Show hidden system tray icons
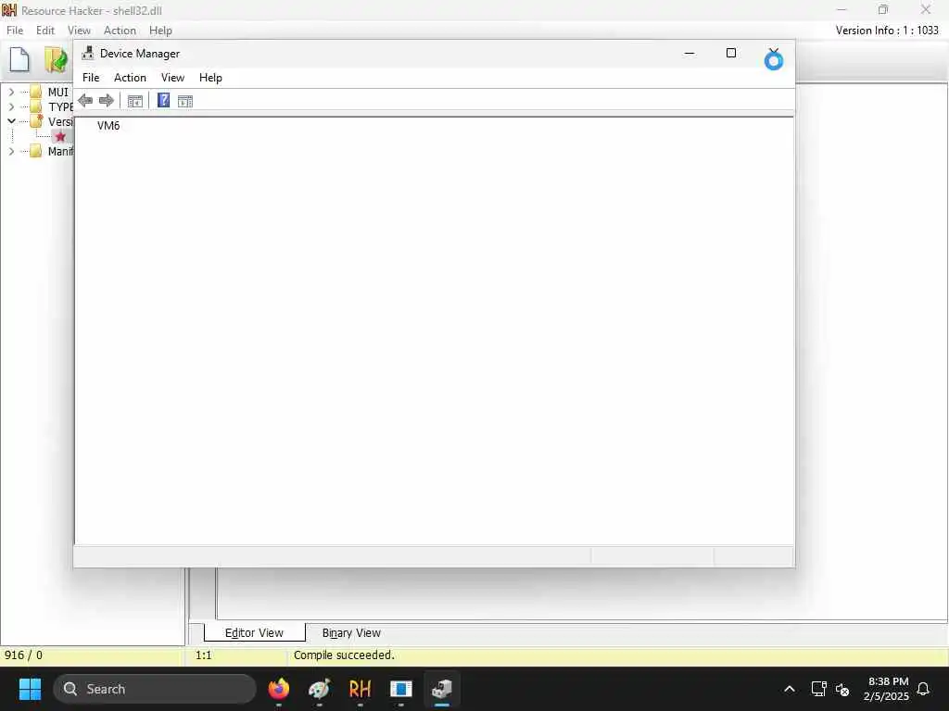This screenshot has height=711, width=949. [x=790, y=689]
